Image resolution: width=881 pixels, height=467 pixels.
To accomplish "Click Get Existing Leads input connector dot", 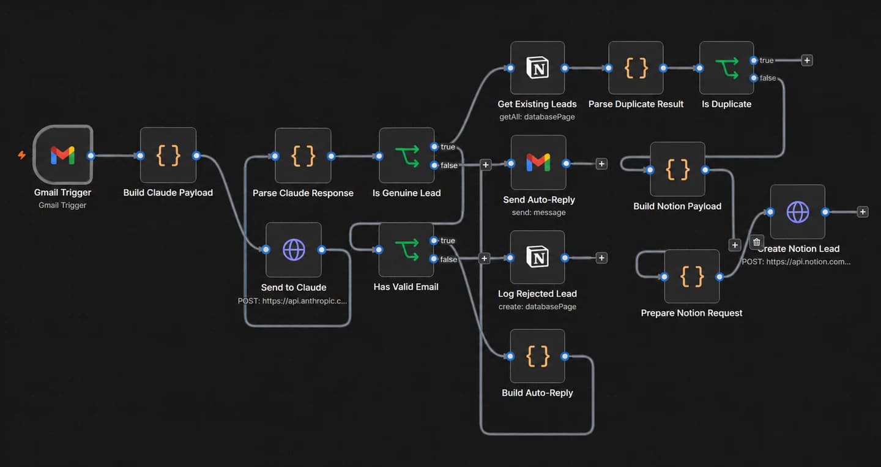I will tap(510, 68).
